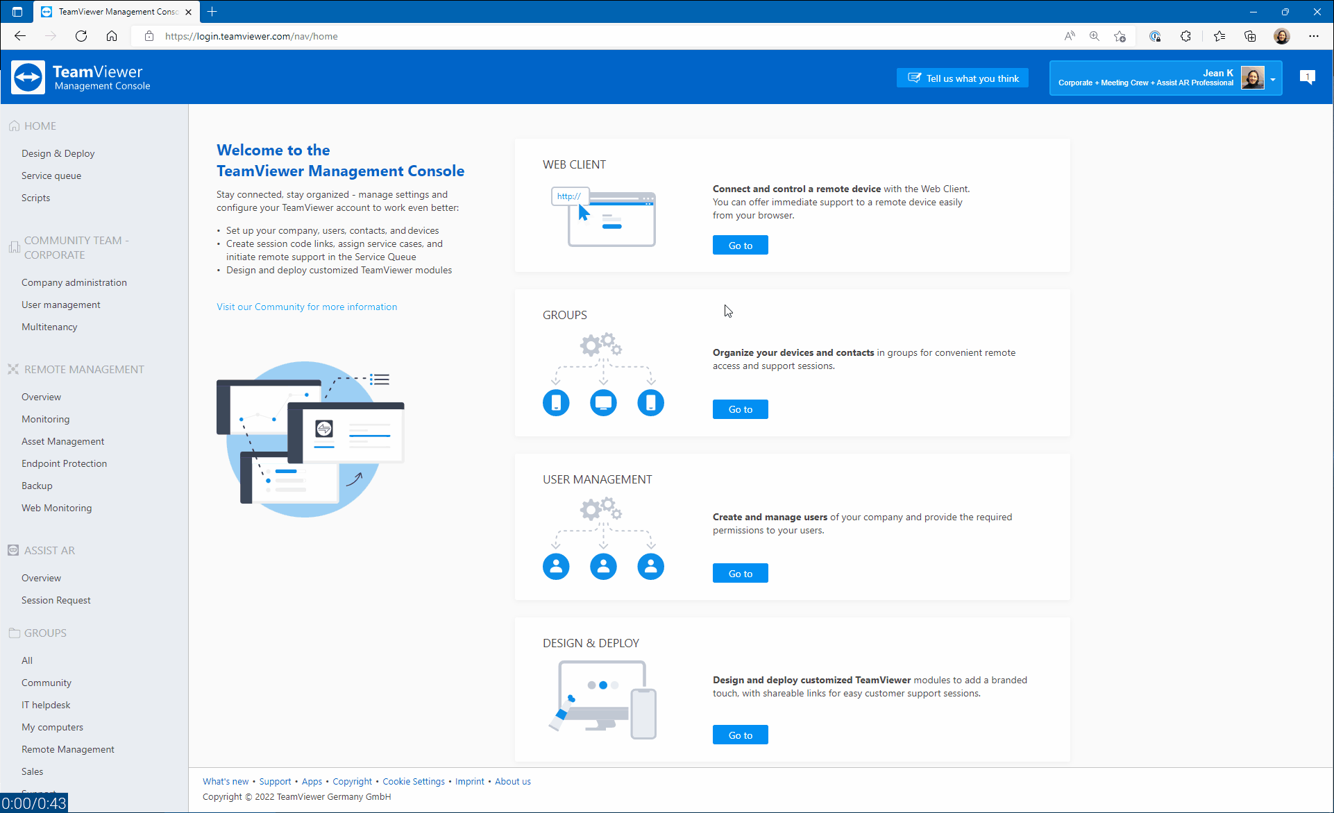Open the Tell us what you think icon
Image resolution: width=1334 pixels, height=813 pixels.
[963, 78]
